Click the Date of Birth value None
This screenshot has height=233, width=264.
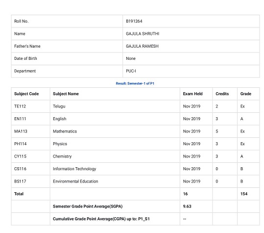pos(131,58)
